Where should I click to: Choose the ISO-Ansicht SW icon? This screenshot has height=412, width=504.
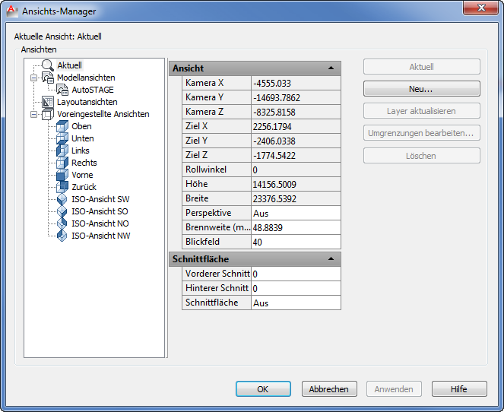(62, 199)
